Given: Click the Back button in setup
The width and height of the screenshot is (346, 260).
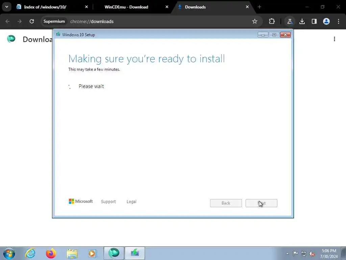Looking at the screenshot, I should [x=226, y=203].
